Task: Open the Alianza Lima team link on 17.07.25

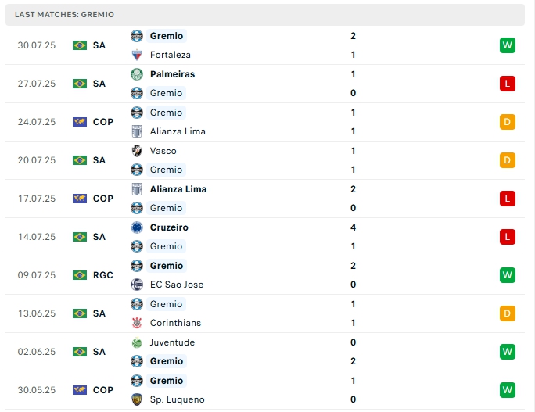Action: click(178, 189)
